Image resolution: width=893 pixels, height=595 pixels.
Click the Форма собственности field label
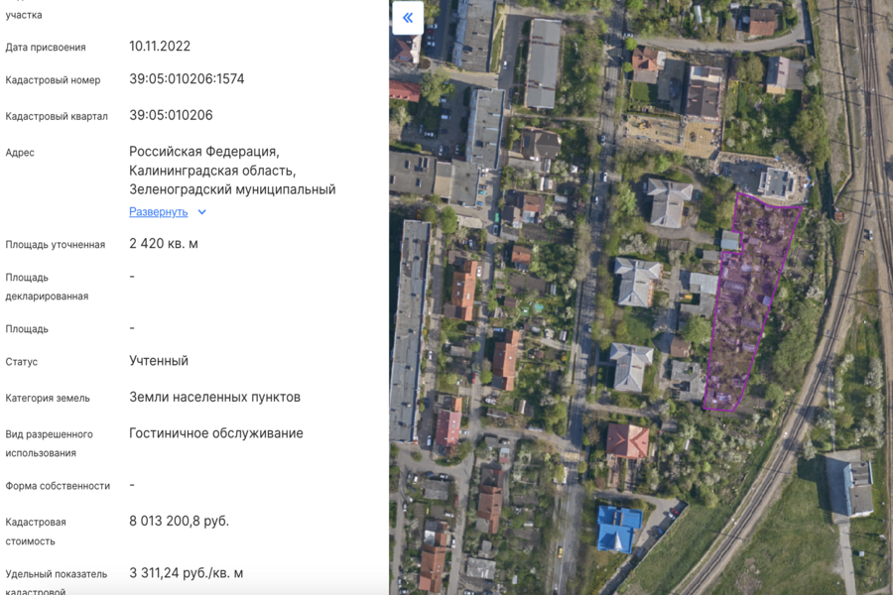coord(58,486)
